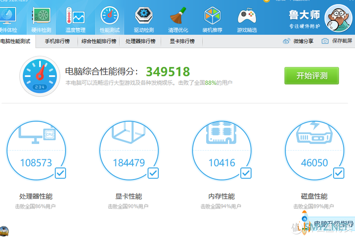Viewport: 355px width, 237px height.
Task: Click the 鲁大师 mascot avatar
Action: point(338,18)
